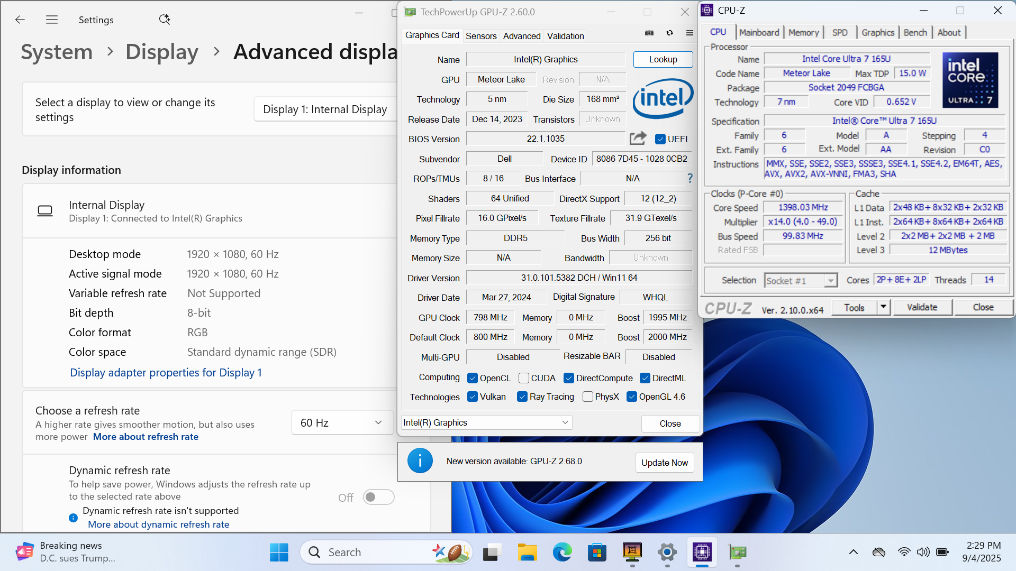Screen dimensions: 1016x571
Task: Click the Intel logo in GPU-Z
Action: coord(663,98)
